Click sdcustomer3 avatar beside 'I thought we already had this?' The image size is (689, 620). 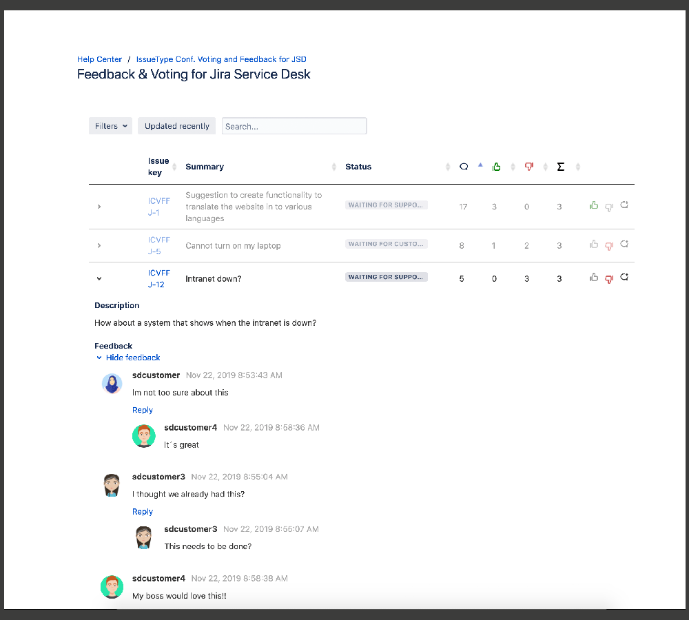(112, 485)
